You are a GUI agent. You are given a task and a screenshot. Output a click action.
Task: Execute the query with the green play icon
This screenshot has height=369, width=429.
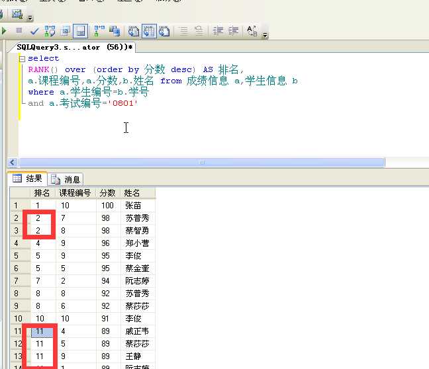(x=4, y=31)
